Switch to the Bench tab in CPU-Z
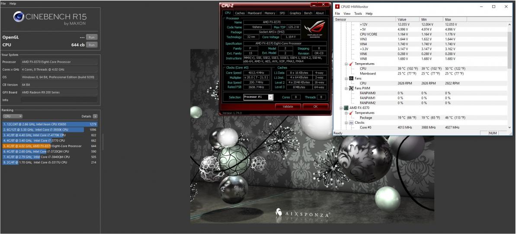This screenshot has height=234, width=519. coord(308,13)
